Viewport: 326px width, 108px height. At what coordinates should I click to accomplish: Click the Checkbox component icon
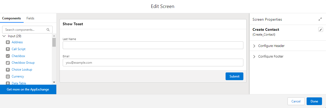click(x=8, y=56)
